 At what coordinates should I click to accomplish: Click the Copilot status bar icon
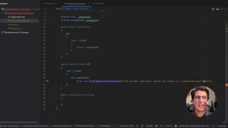pyautogui.click(x=176, y=126)
